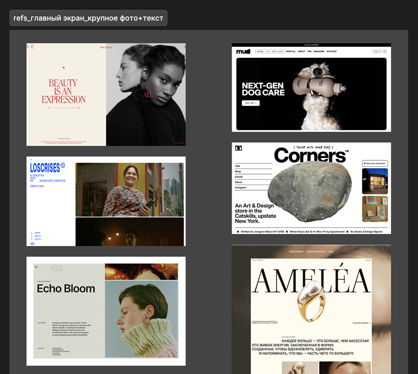The height and width of the screenshot is (374, 418).
Task: Click the dark dim-lit scene photo in Loscrises
Action: coord(130,232)
